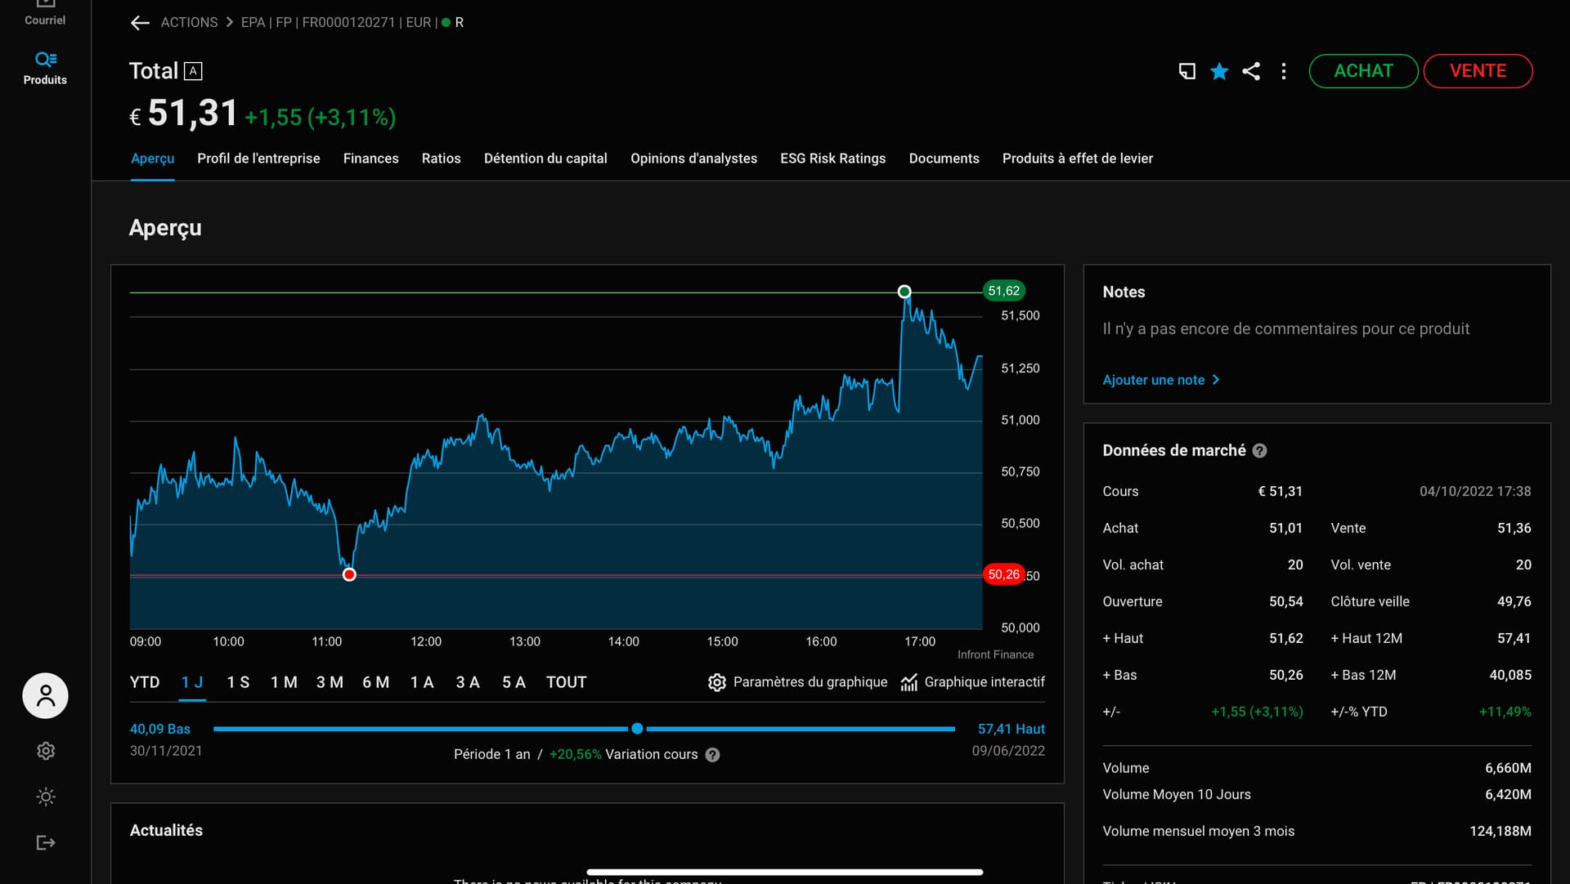Click the Volume mensuel moyen 124,188M value
The width and height of the screenshot is (1570, 884).
(x=1500, y=831)
